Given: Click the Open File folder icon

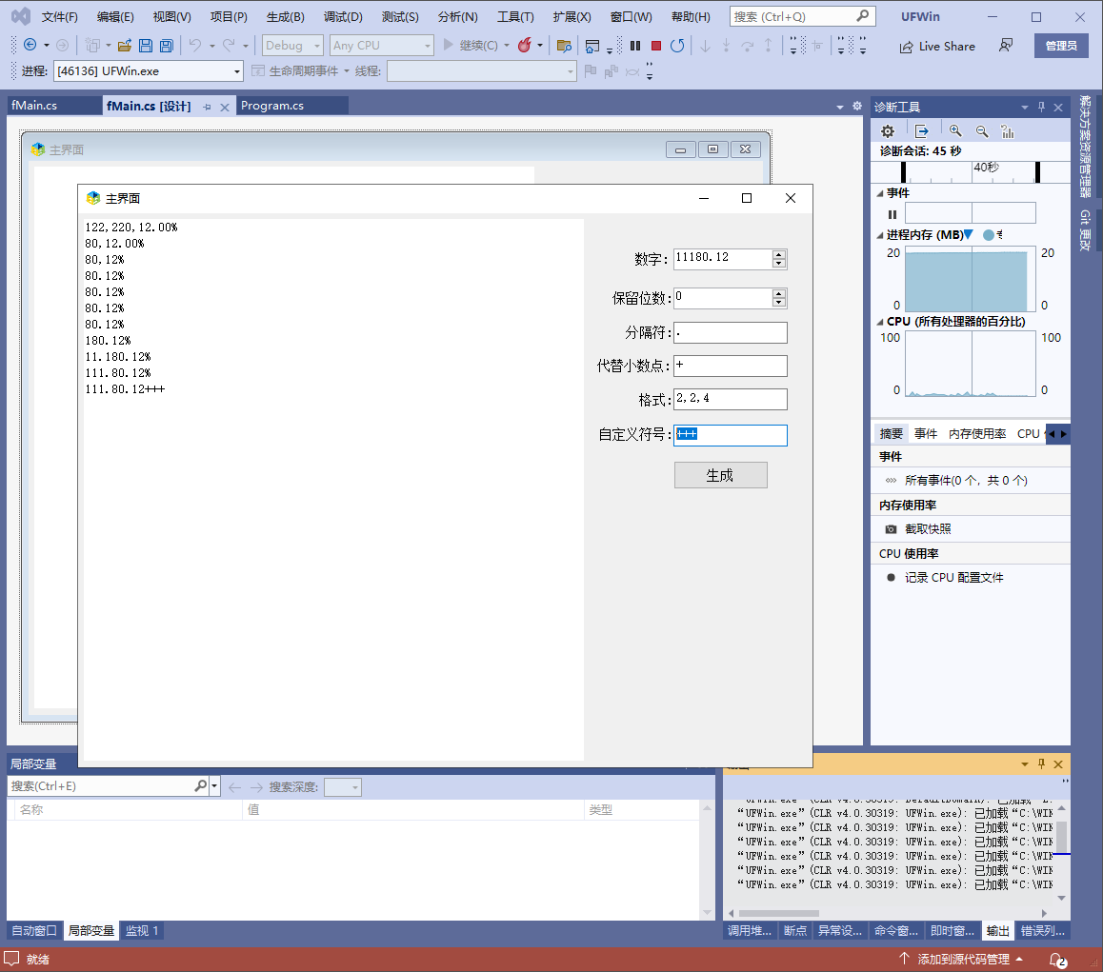Looking at the screenshot, I should pyautogui.click(x=125, y=46).
